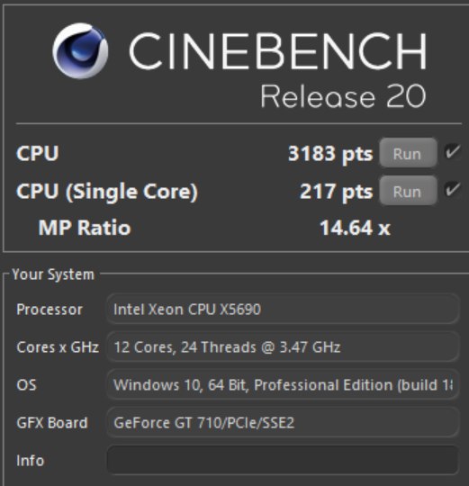Select the OS field showing Windows 10
This screenshot has width=469, height=486.
(283, 384)
